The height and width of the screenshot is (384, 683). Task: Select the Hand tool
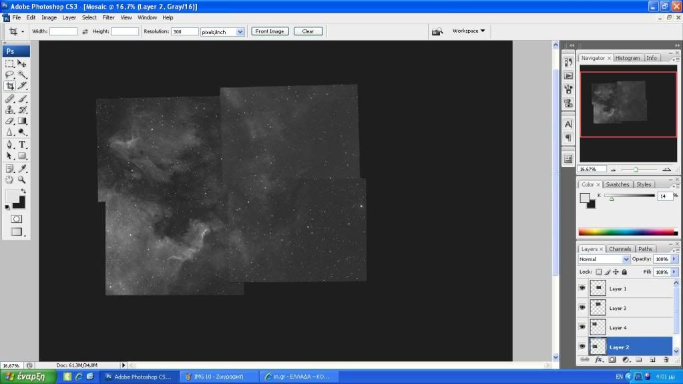tap(10, 180)
